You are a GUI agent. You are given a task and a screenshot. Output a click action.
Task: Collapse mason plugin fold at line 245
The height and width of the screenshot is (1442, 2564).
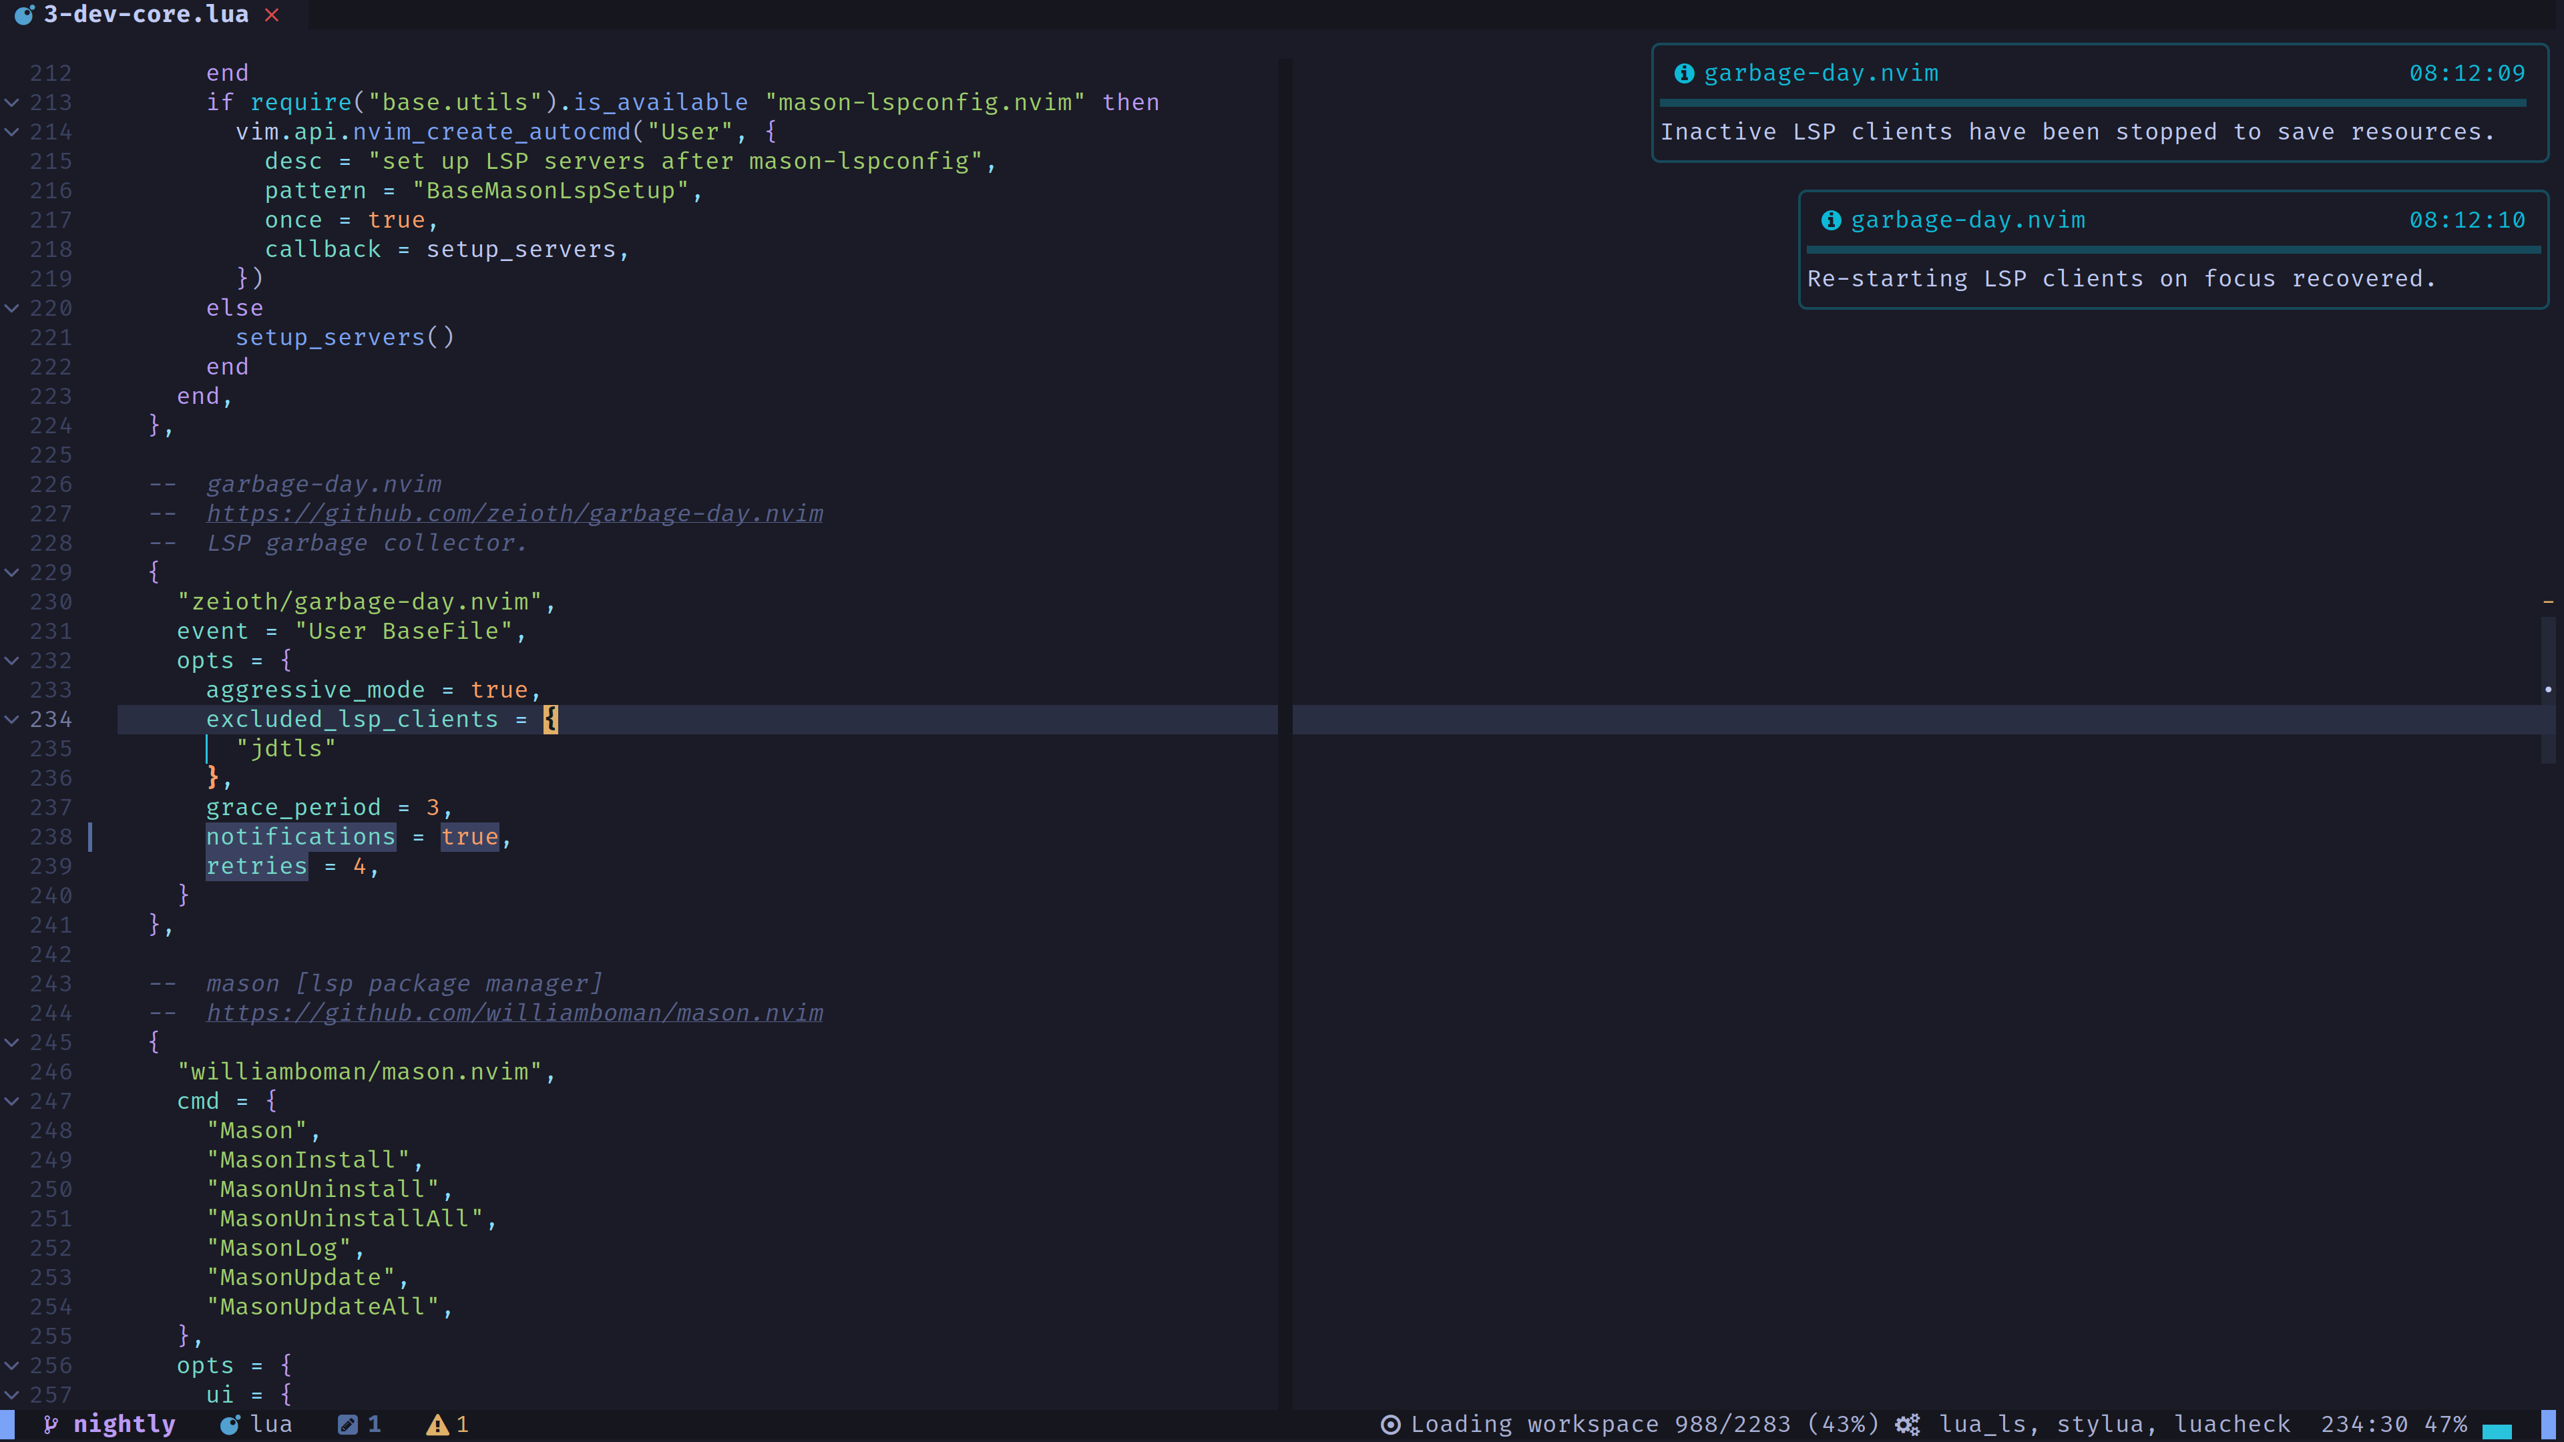(12, 1042)
